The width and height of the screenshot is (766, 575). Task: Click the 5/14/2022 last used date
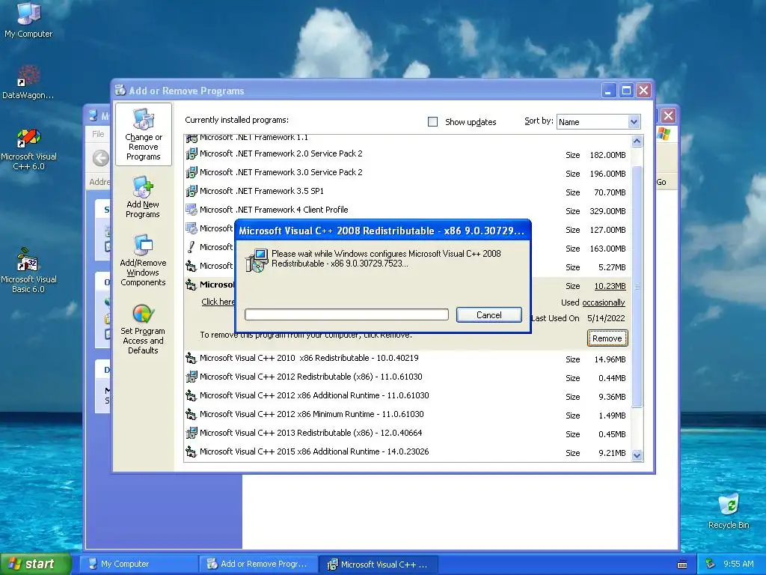606,318
